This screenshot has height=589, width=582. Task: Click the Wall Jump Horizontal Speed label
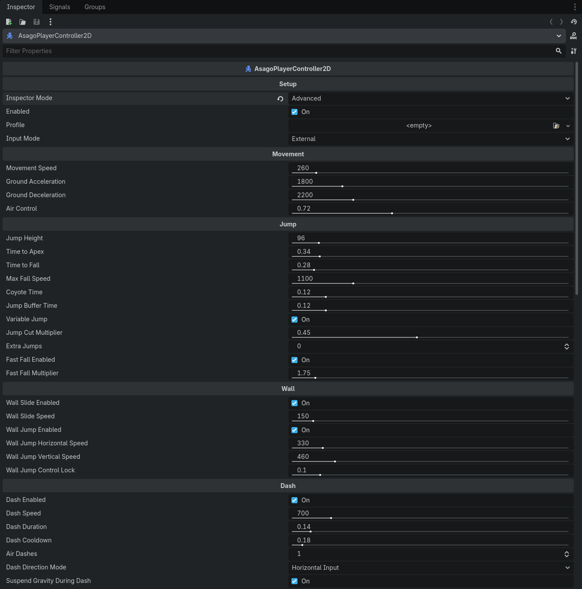pos(47,443)
